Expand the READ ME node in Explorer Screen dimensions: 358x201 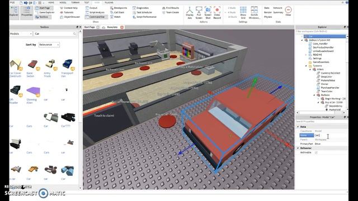(306, 55)
